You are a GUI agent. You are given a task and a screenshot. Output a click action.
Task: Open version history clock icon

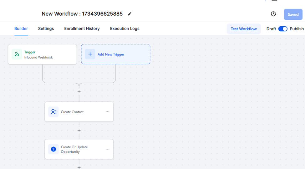pyautogui.click(x=273, y=14)
